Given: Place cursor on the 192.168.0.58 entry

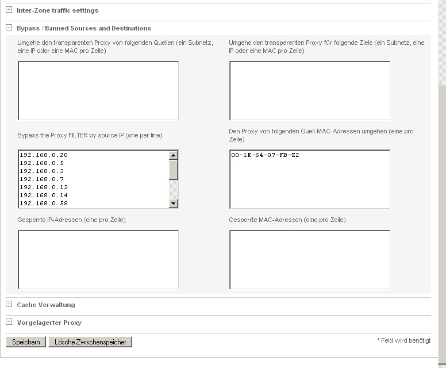Looking at the screenshot, I should point(44,204).
